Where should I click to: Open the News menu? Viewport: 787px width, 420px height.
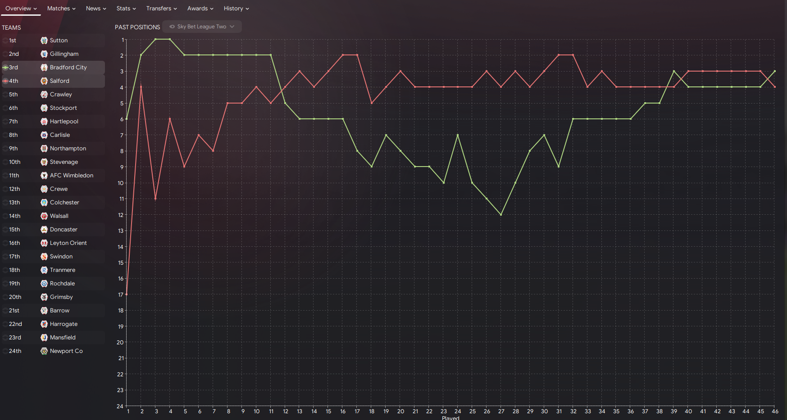(96, 9)
